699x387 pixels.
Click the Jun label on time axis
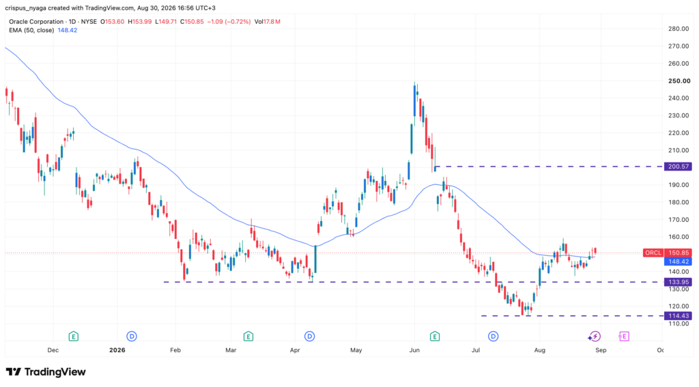(414, 350)
